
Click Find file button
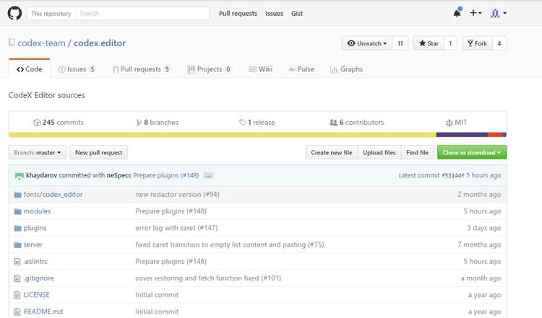(417, 152)
